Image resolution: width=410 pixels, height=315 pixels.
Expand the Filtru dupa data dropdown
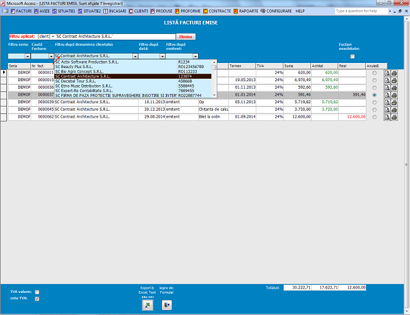click(162, 56)
